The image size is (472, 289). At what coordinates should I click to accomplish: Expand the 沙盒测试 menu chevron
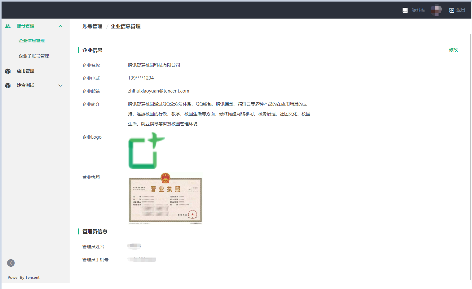60,85
